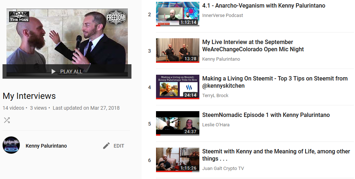Open Kenny Palurintano channel avatar

pos(11,145)
